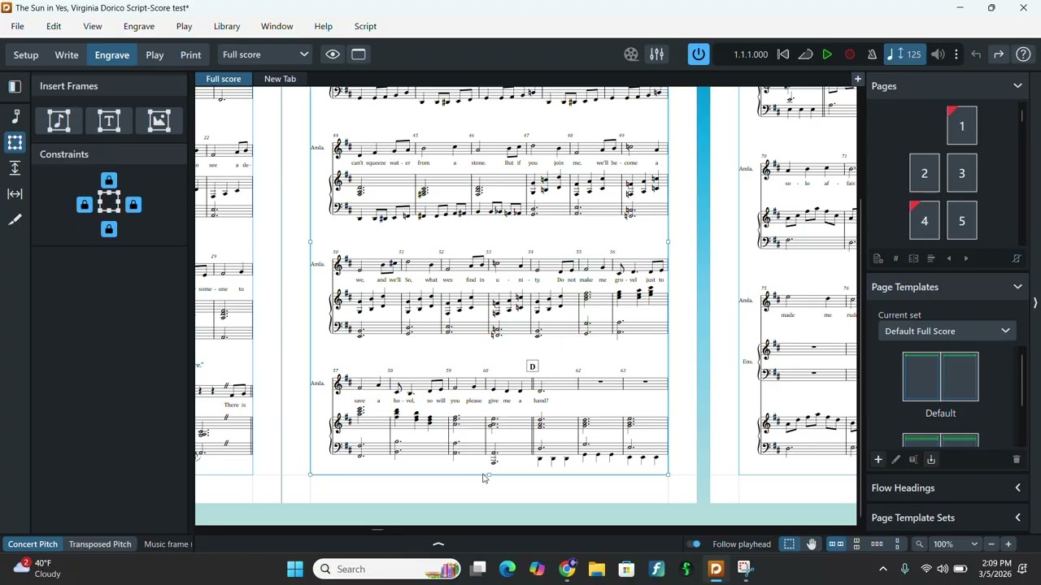The height and width of the screenshot is (585, 1041).
Task: Switch to the New Tab tab
Action: 280,79
